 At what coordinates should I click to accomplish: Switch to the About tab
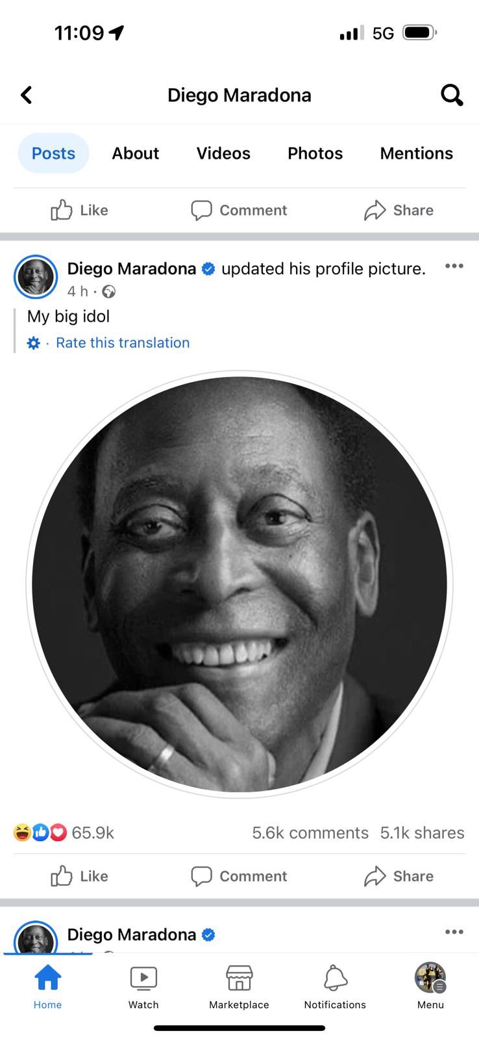(x=135, y=153)
